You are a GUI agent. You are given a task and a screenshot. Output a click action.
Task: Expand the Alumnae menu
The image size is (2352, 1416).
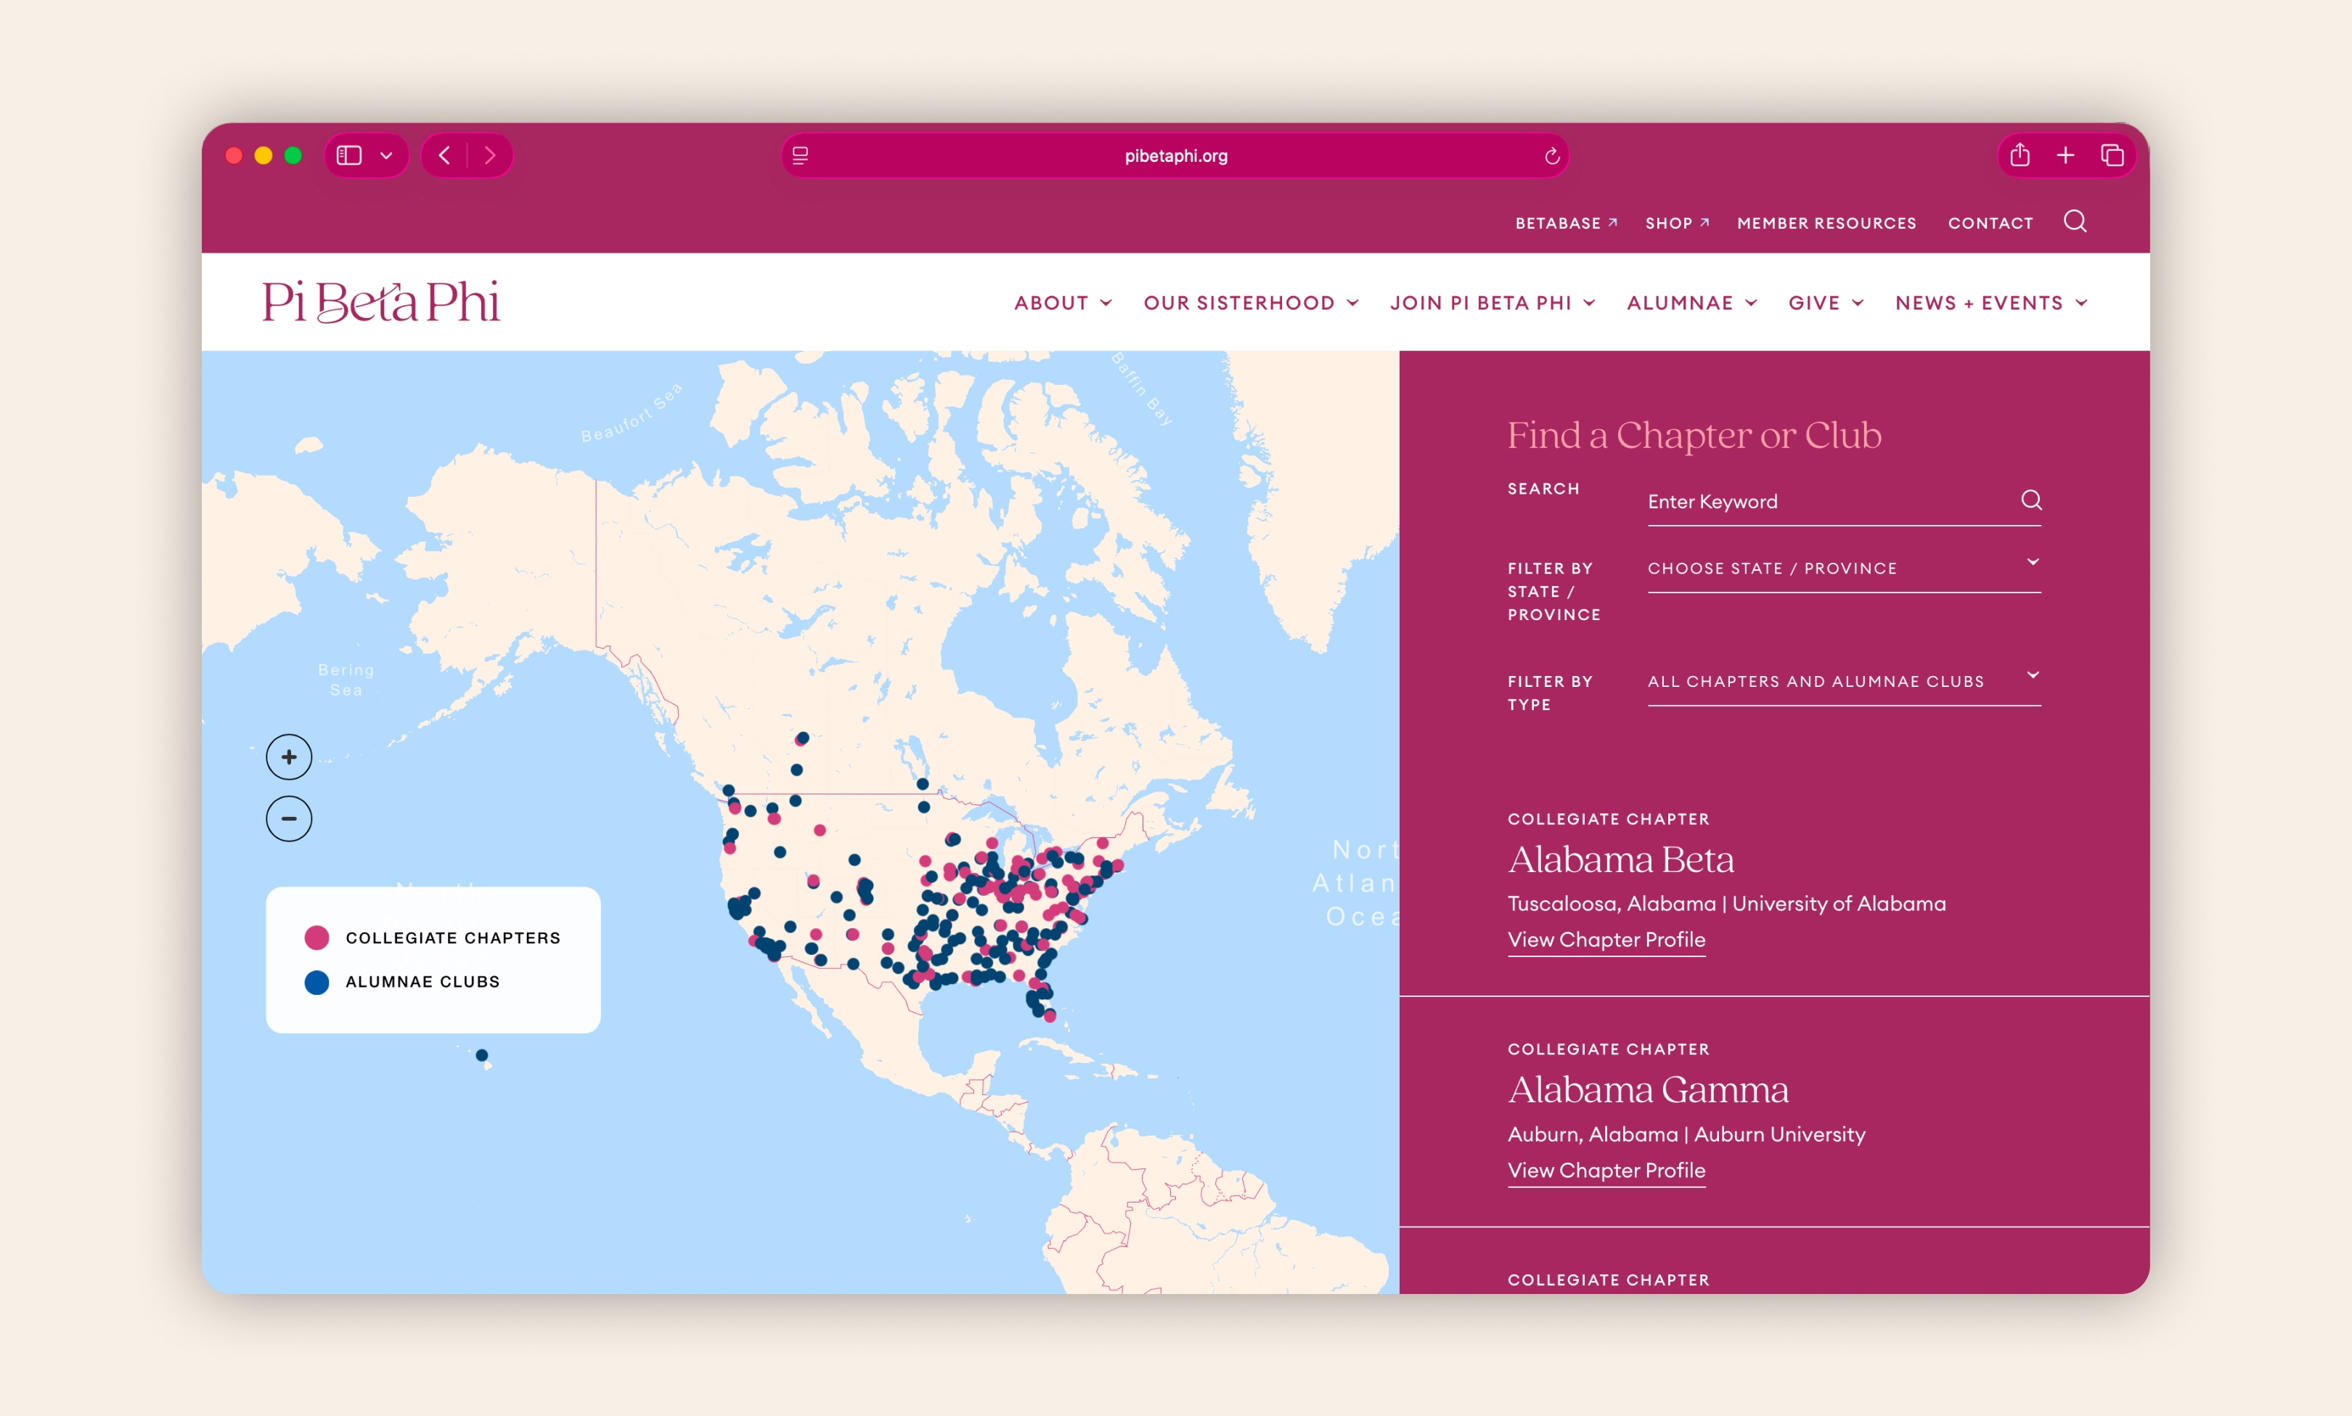(1691, 303)
